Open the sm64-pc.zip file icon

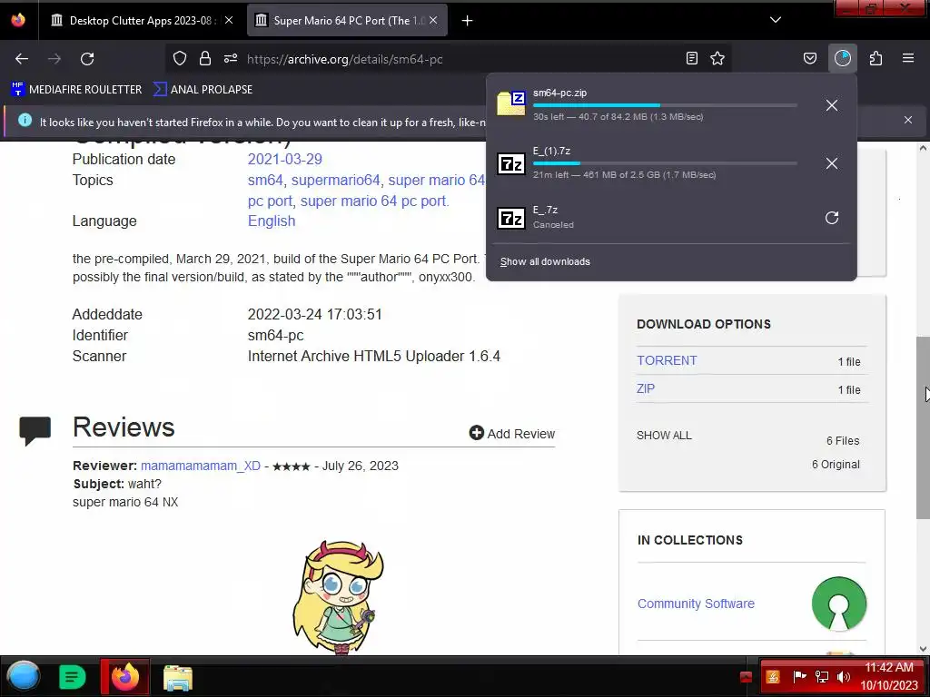click(511, 103)
